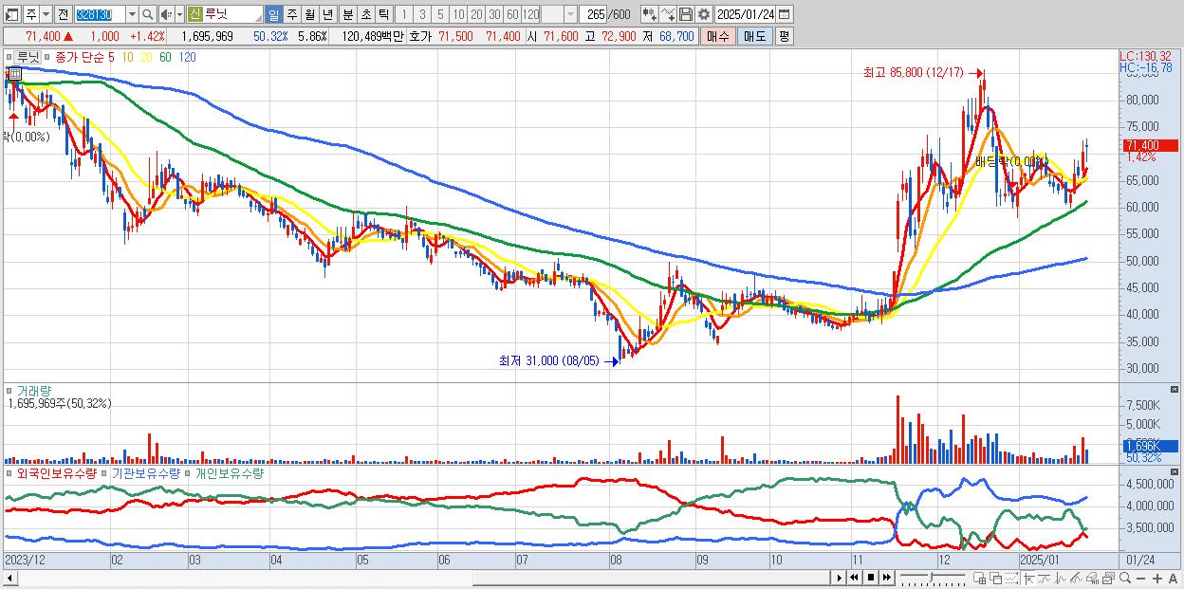Select the 120-day moving average label
Image resolution: width=1184 pixels, height=589 pixels.
coord(188,57)
